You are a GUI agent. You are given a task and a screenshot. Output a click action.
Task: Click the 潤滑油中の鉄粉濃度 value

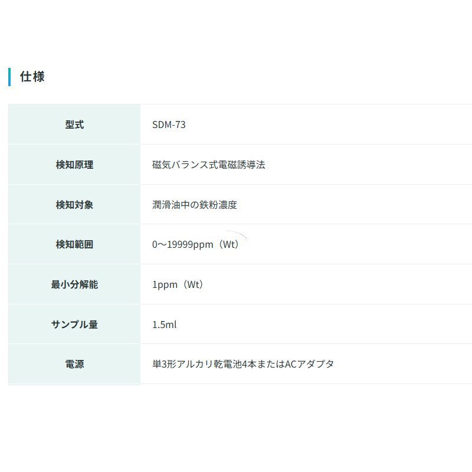195,205
